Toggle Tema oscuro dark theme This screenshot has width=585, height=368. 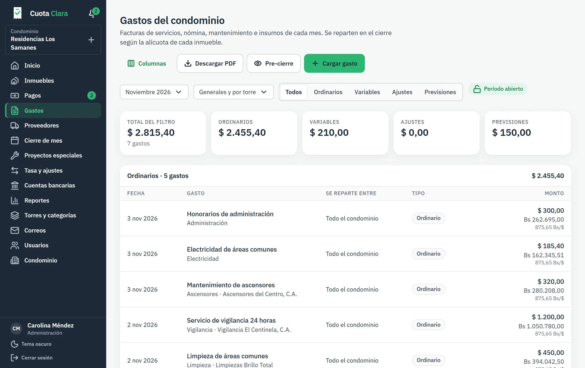31,344
